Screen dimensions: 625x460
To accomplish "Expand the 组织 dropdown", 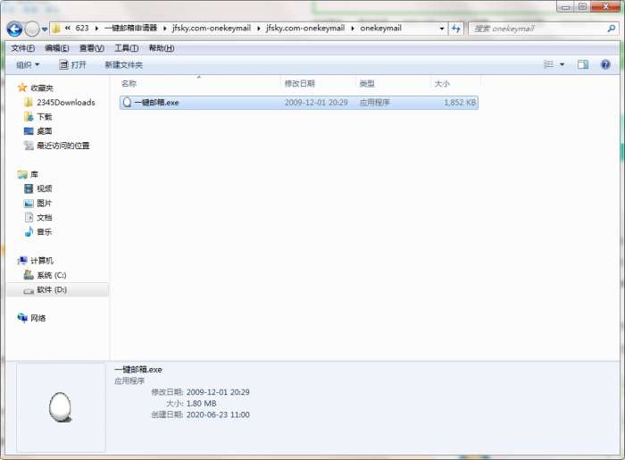I will pyautogui.click(x=28, y=64).
